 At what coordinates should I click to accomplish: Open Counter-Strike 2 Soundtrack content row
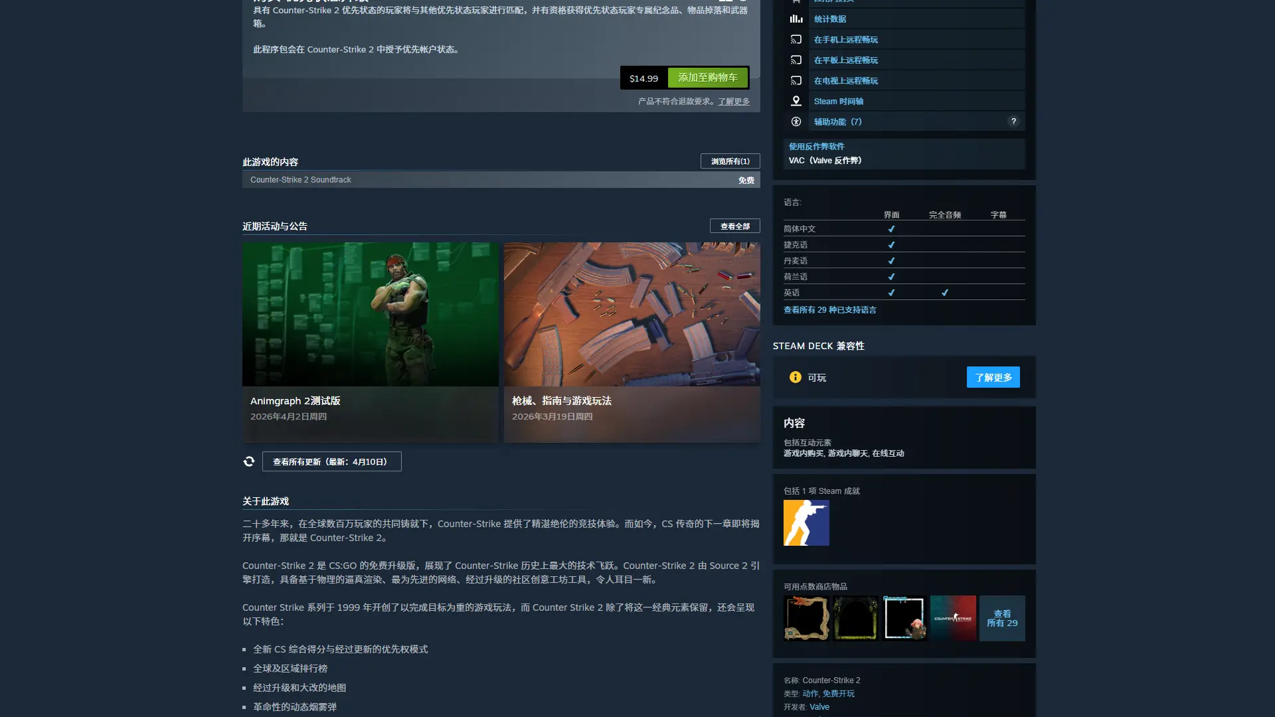coord(500,180)
